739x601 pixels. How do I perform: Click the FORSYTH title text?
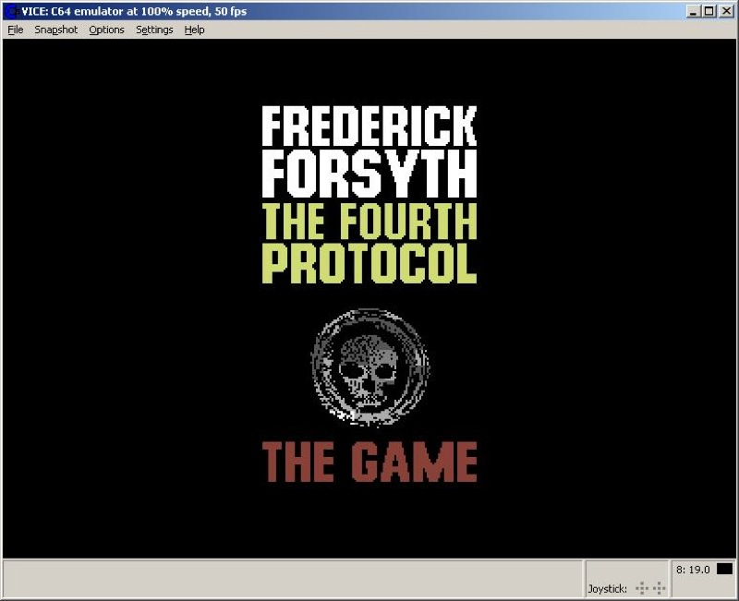tap(369, 174)
